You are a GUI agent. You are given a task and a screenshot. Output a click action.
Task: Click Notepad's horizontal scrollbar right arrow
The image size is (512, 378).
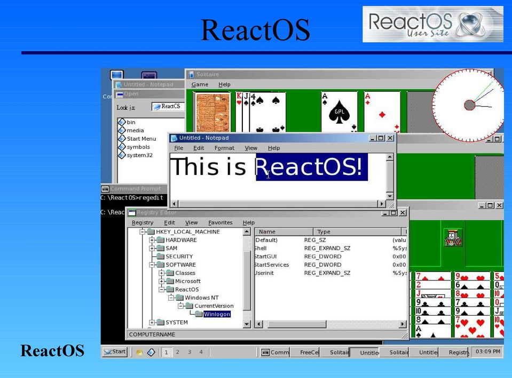coord(381,204)
